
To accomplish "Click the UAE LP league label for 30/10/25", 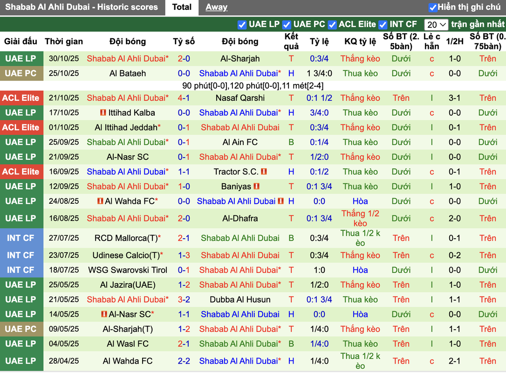I will pos(21,59).
